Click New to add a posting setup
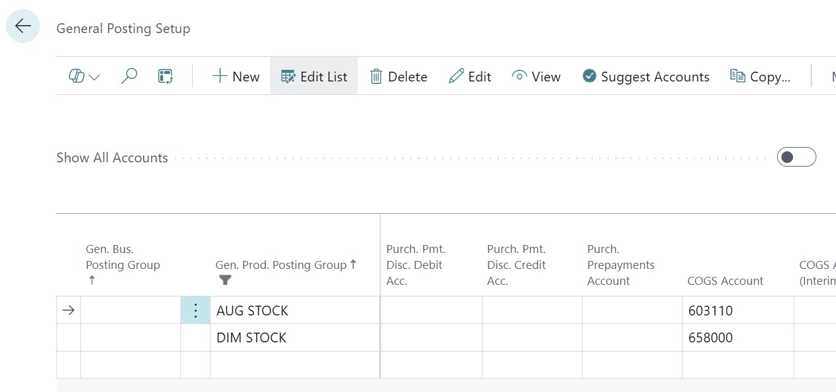The image size is (836, 392). click(x=236, y=77)
